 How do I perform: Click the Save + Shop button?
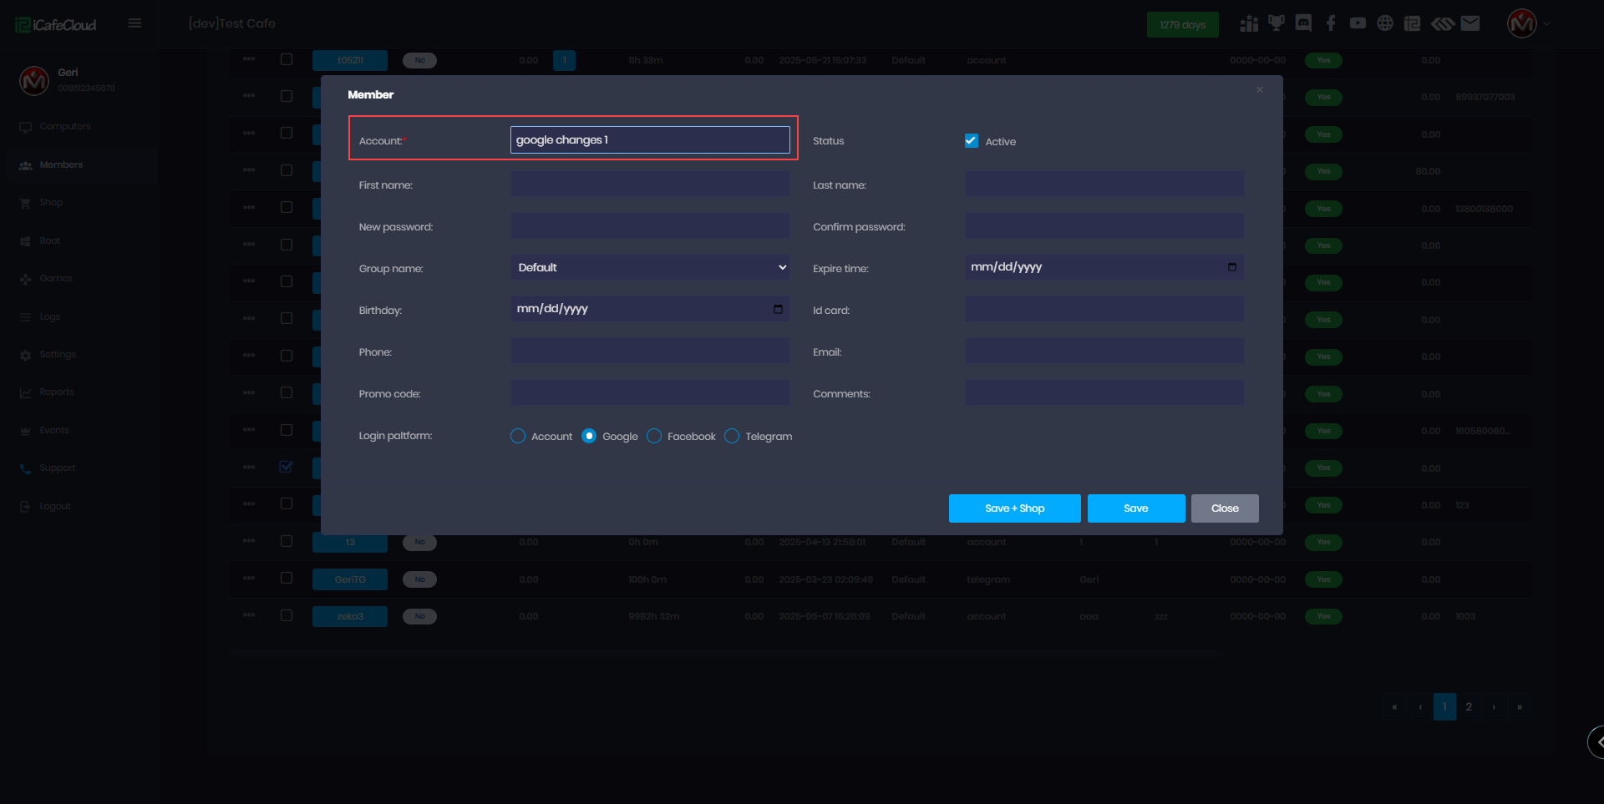(x=1014, y=508)
